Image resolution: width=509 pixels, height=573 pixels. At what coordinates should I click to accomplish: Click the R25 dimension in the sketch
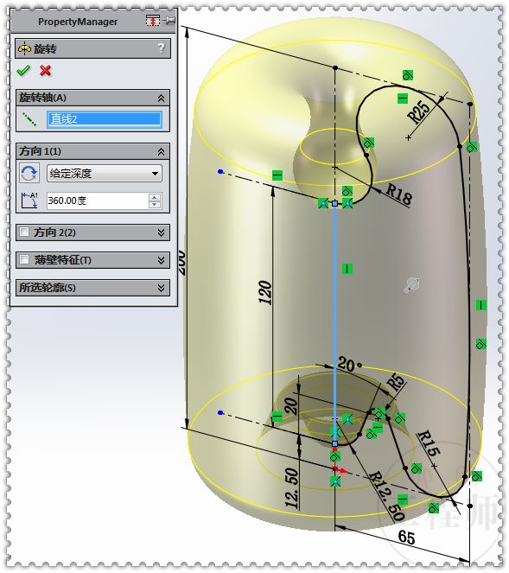[x=419, y=111]
